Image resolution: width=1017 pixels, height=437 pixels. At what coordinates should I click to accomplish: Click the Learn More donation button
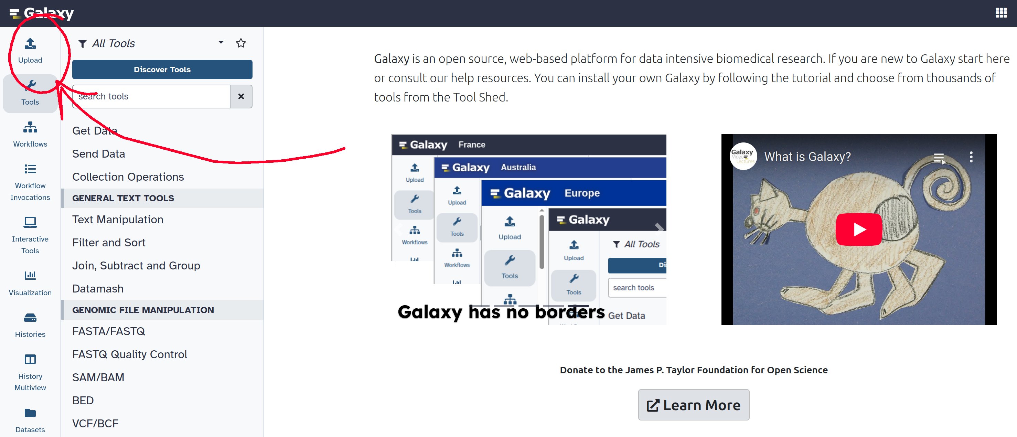(x=694, y=405)
